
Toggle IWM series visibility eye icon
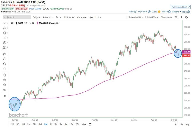12,23
